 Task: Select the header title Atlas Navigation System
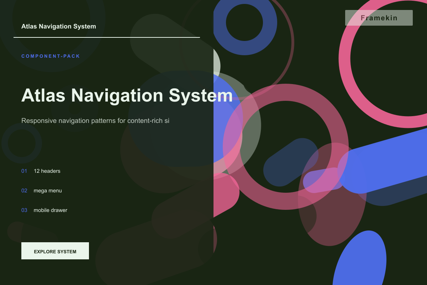[x=59, y=26]
